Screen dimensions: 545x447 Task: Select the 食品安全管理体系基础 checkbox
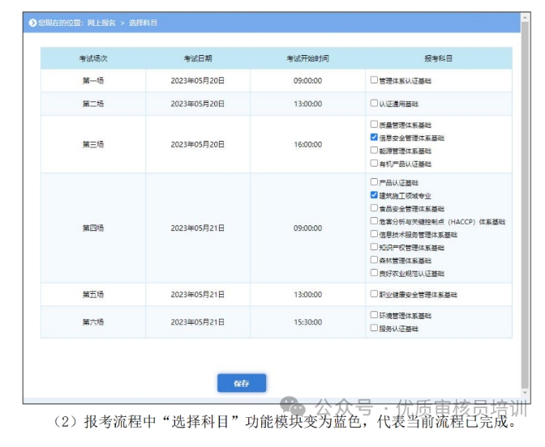click(374, 208)
